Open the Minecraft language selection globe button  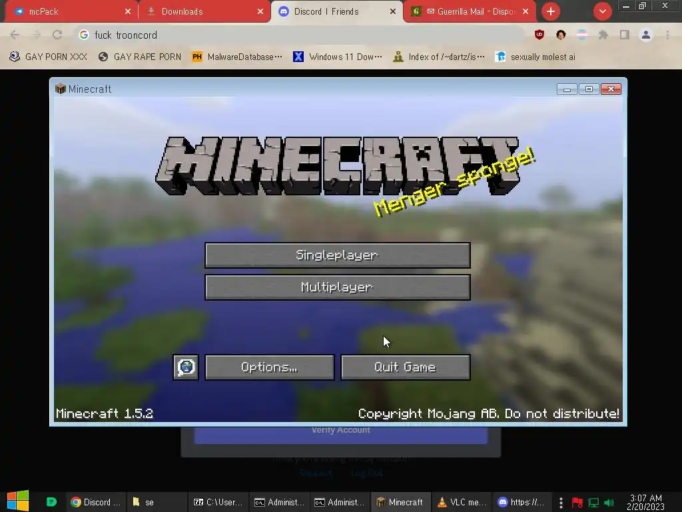coord(186,367)
